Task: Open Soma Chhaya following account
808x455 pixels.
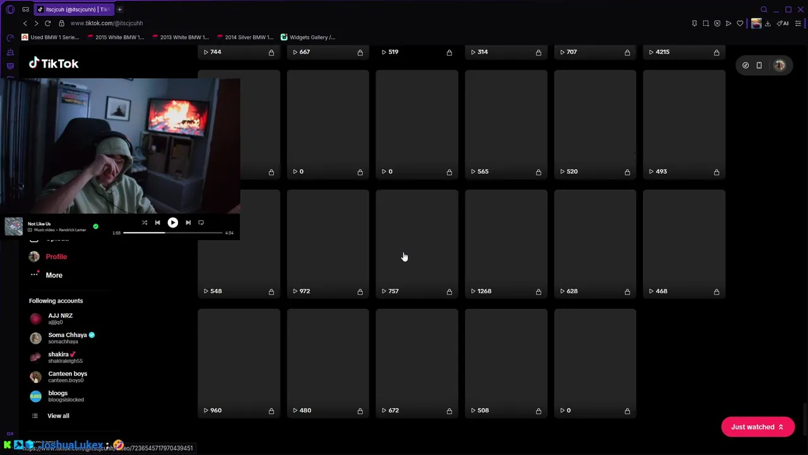Action: pos(62,338)
